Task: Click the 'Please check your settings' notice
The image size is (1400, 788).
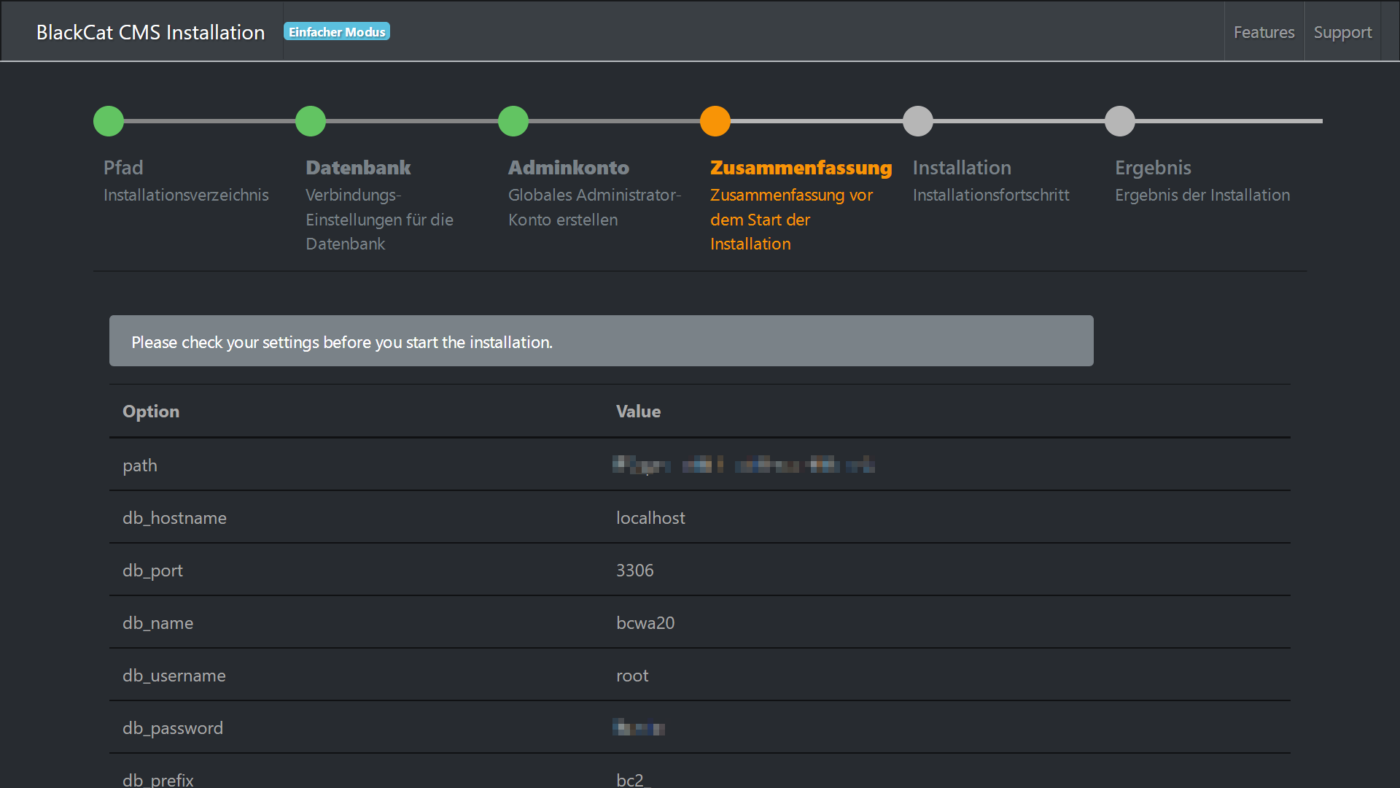Action: 602,341
